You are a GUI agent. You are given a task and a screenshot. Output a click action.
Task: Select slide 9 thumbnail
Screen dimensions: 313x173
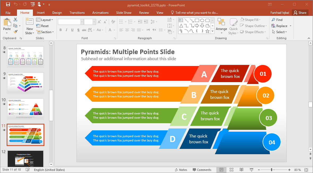25,83
